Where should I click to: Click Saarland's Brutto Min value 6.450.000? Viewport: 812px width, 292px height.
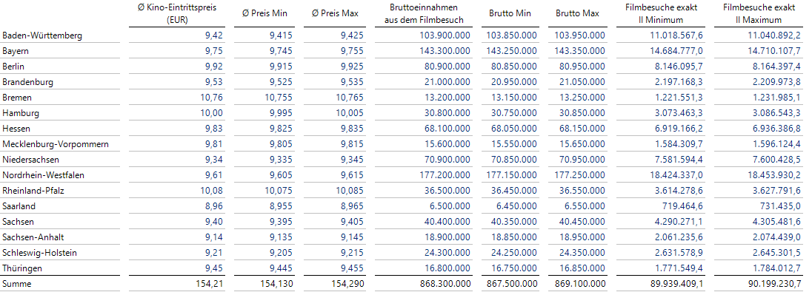516,206
